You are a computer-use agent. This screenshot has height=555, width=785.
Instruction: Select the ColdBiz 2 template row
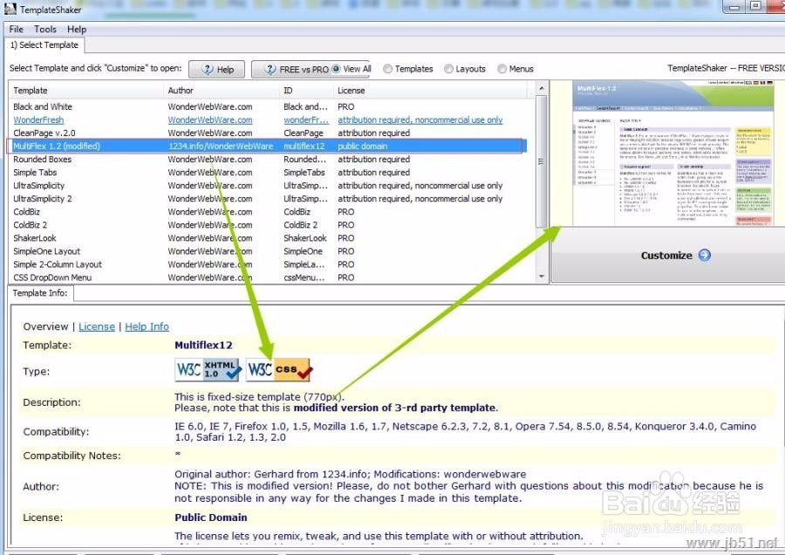pyautogui.click(x=268, y=225)
